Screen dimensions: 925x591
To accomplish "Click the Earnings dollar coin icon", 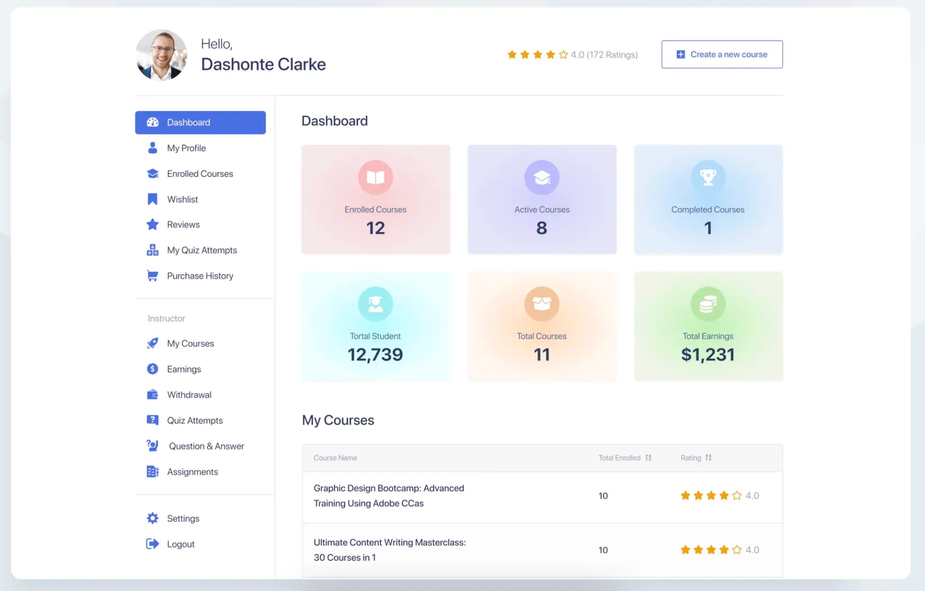I will (x=153, y=369).
